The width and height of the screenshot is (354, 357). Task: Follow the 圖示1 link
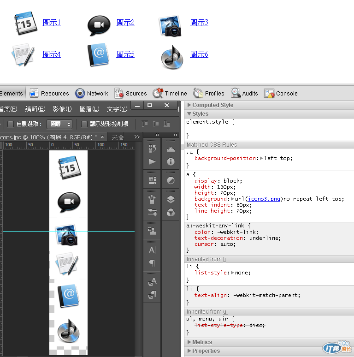52,22
